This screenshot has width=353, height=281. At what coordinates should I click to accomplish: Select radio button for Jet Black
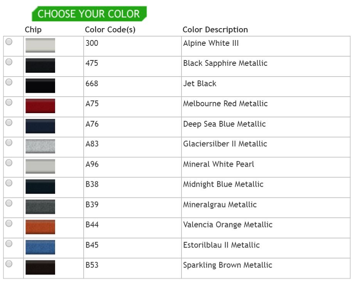click(9, 82)
